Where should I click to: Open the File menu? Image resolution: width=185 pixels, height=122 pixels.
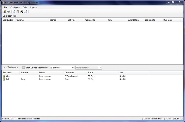[x=6, y=7]
